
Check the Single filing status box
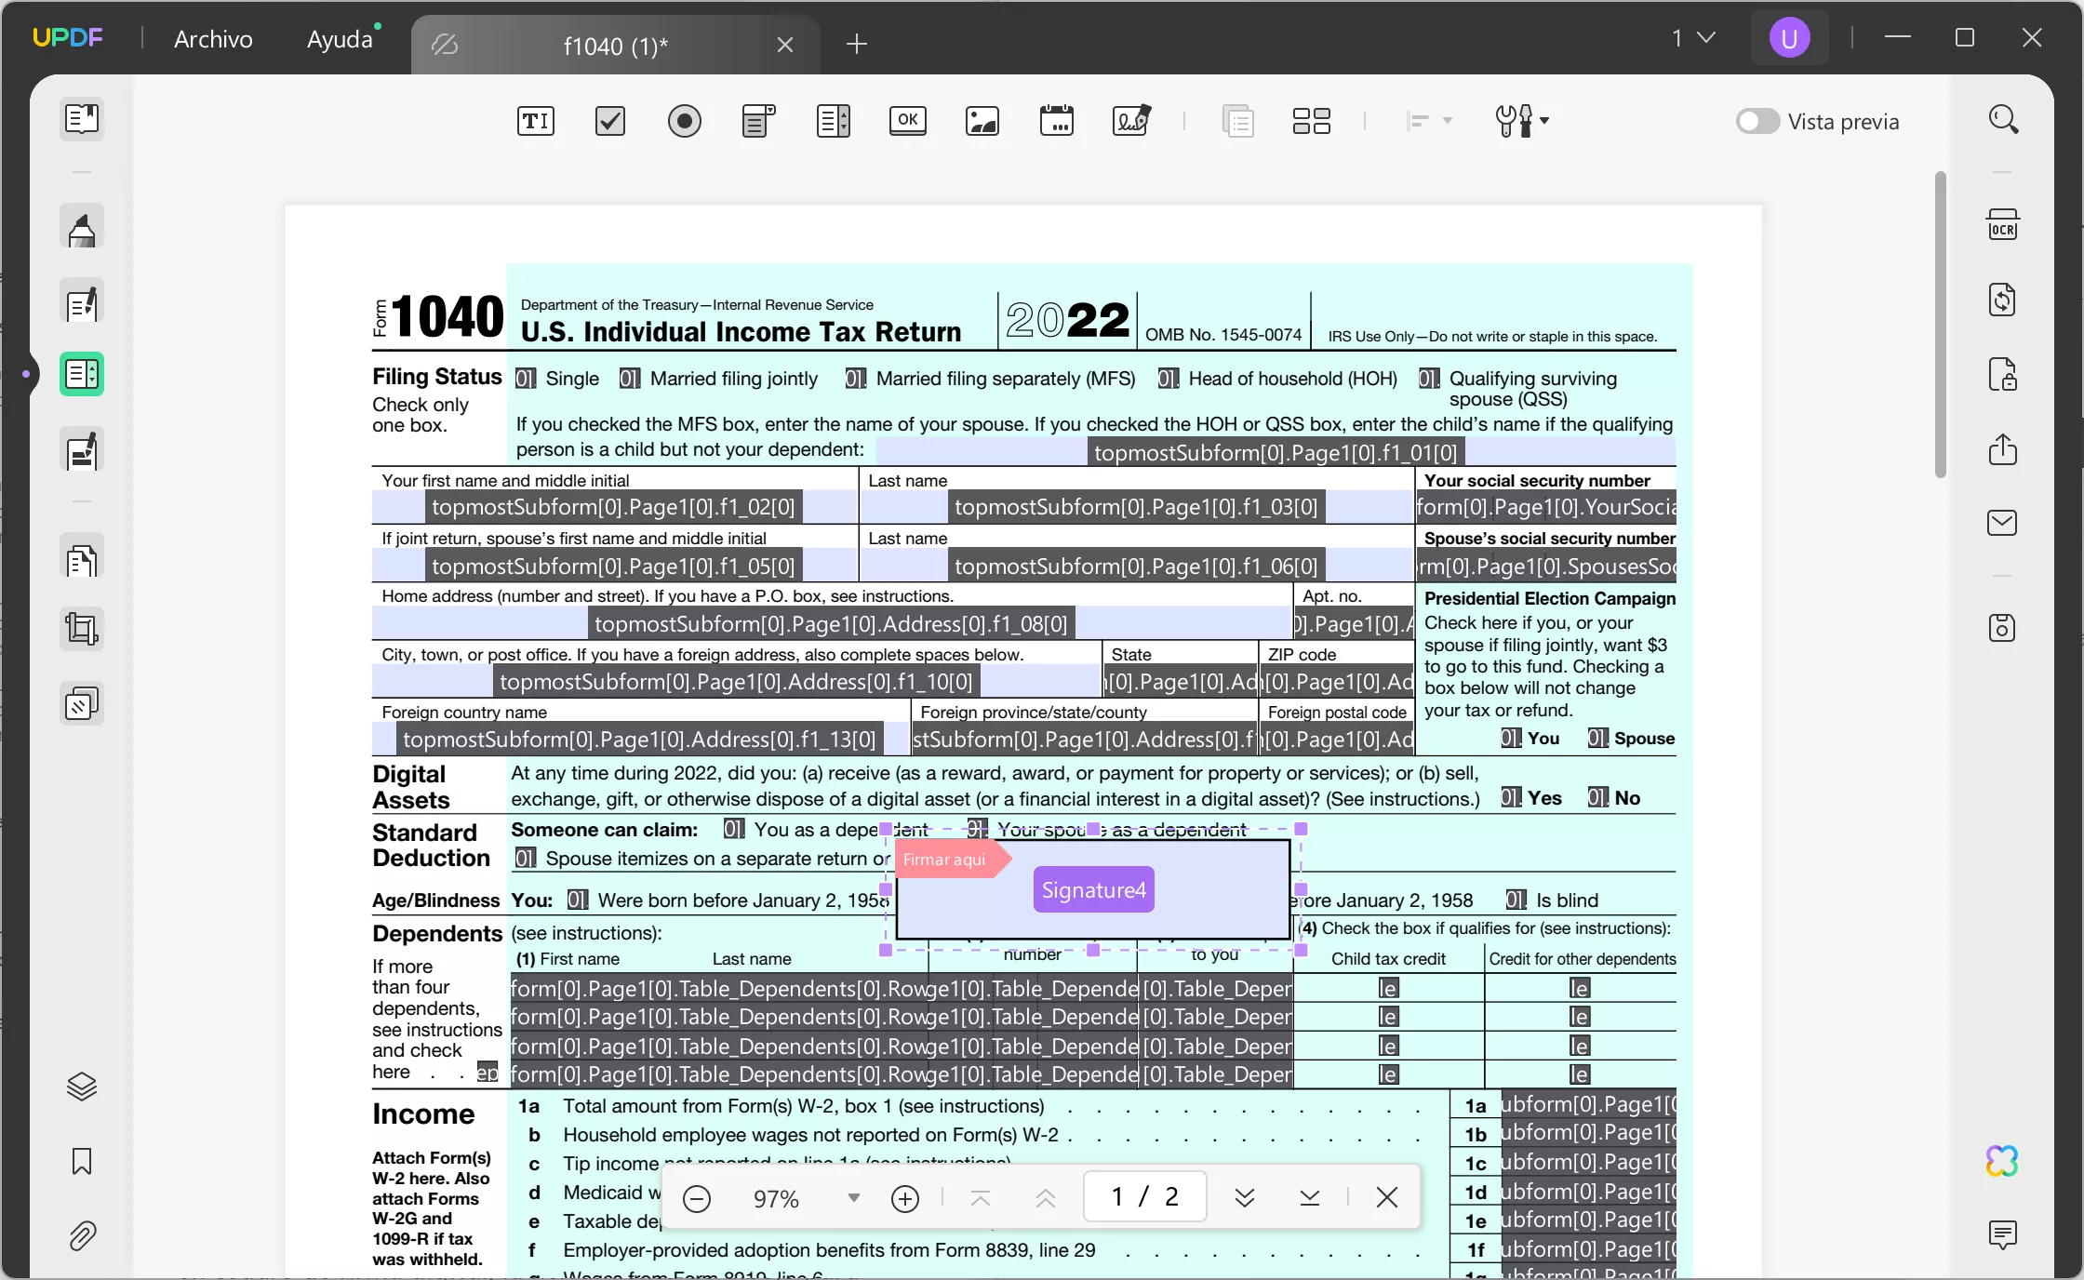[525, 379]
